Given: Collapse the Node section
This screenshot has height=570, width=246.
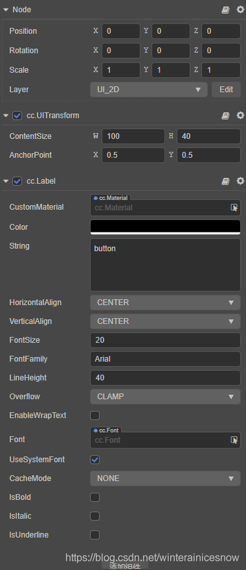Looking at the screenshot, I should pos(6,10).
